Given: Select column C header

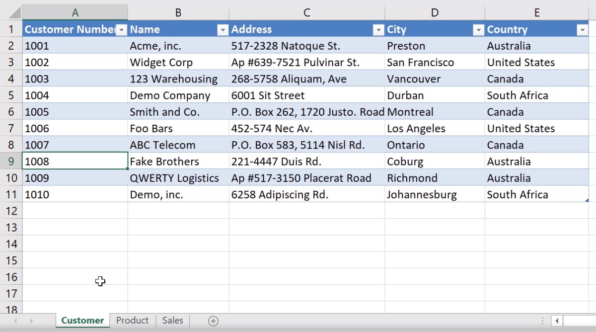Looking at the screenshot, I should 307,12.
